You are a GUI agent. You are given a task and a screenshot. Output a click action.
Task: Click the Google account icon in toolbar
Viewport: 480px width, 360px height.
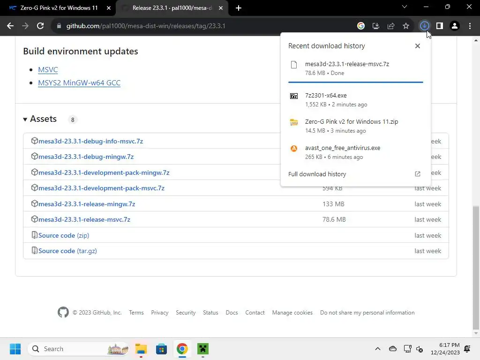(x=361, y=26)
